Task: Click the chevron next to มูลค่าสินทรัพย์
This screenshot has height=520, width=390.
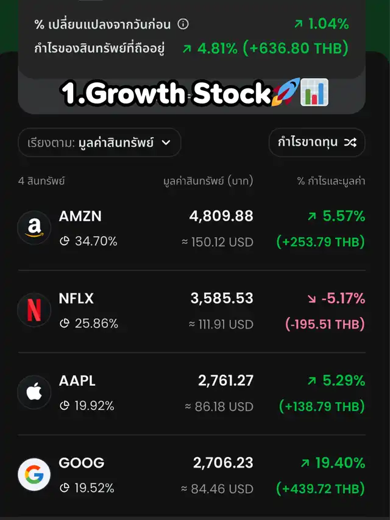Action: pos(166,143)
